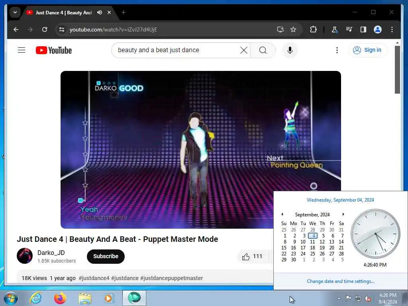
Task: Launch Internet Explorer from taskbar
Action: tap(35, 298)
